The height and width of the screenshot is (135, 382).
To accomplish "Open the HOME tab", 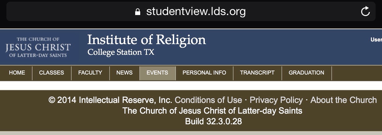I will pos(17,73).
